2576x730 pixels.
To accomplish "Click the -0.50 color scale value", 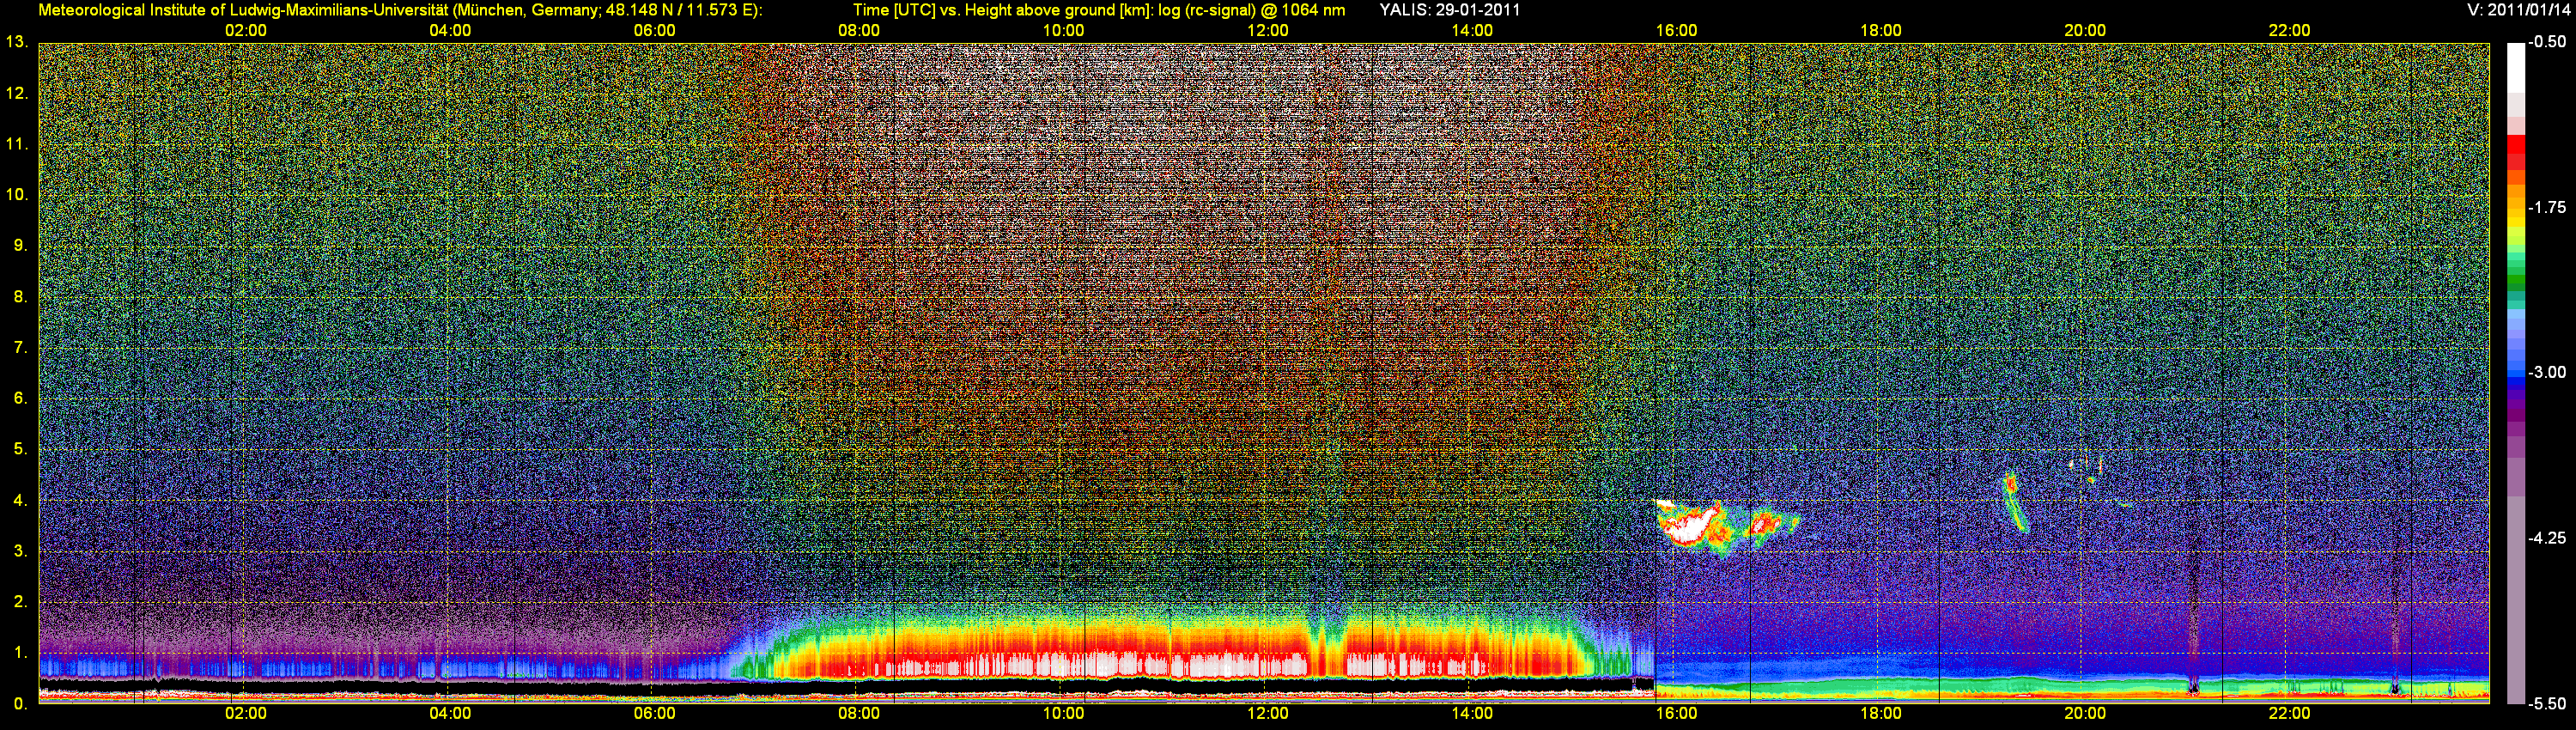I will [2547, 42].
